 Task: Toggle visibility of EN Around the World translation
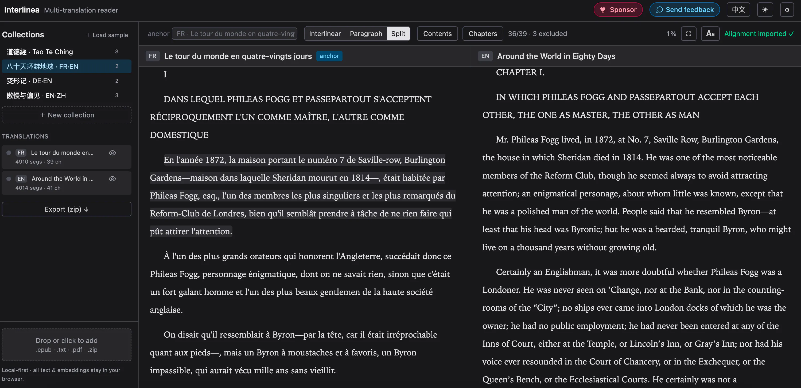112,179
